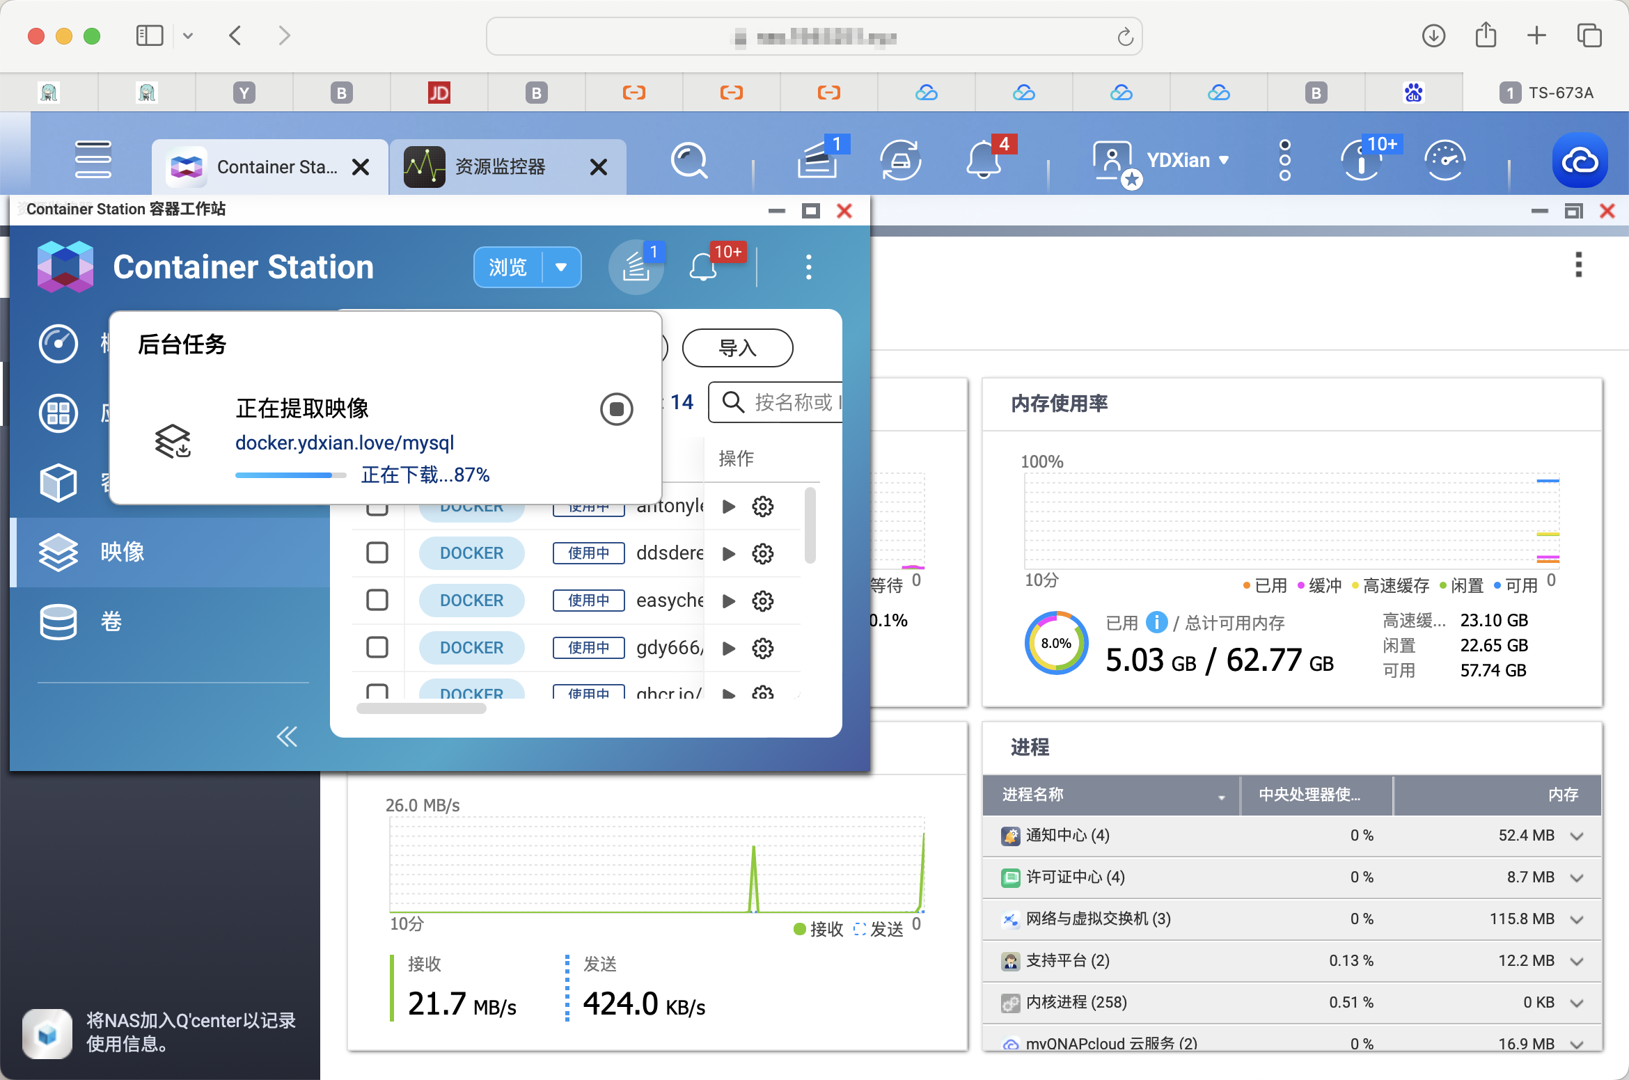
Task: Click the Safari share icon
Action: point(1486,35)
